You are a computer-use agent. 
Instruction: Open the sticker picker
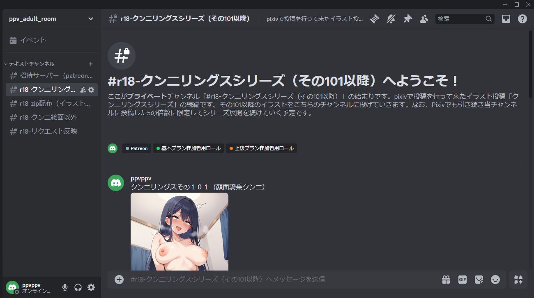coord(479,280)
